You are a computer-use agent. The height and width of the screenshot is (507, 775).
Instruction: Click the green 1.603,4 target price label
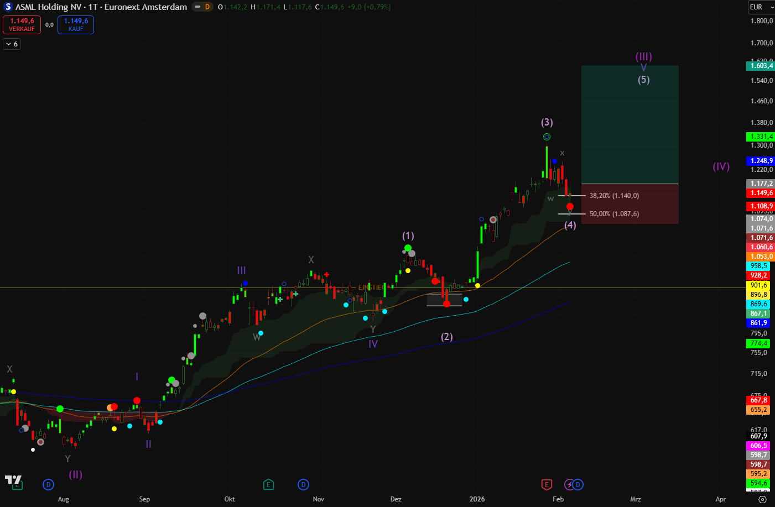coord(761,66)
